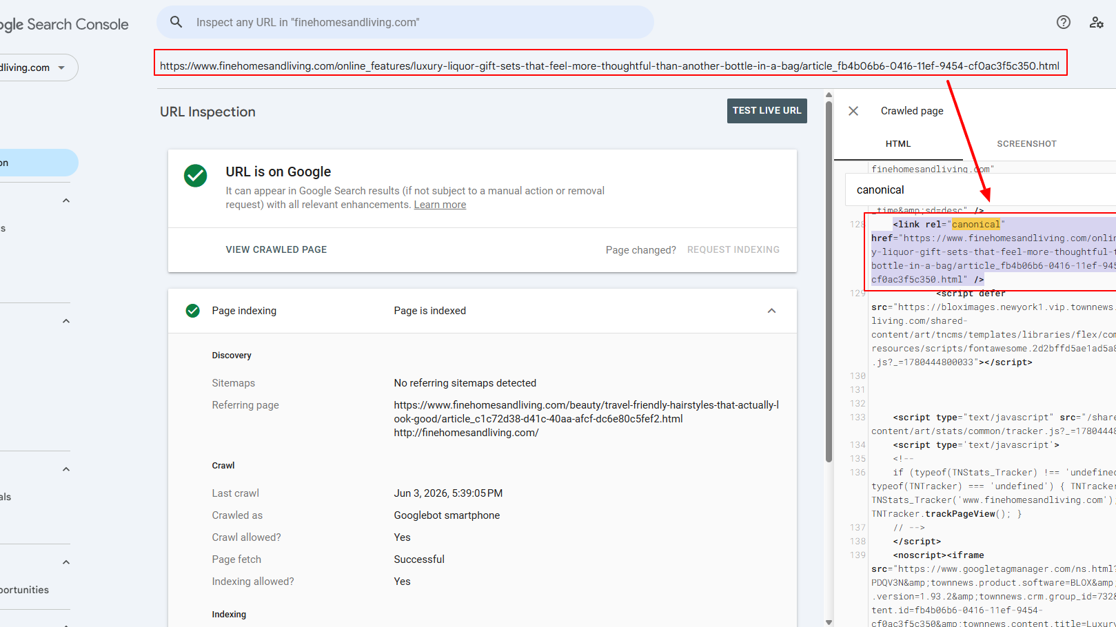Switch to the SCREENSHOT tab
Image resolution: width=1116 pixels, height=627 pixels.
pyautogui.click(x=1026, y=144)
